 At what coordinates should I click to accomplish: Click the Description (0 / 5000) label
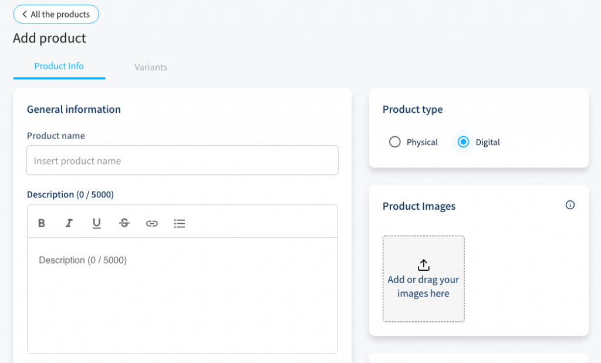pos(70,194)
